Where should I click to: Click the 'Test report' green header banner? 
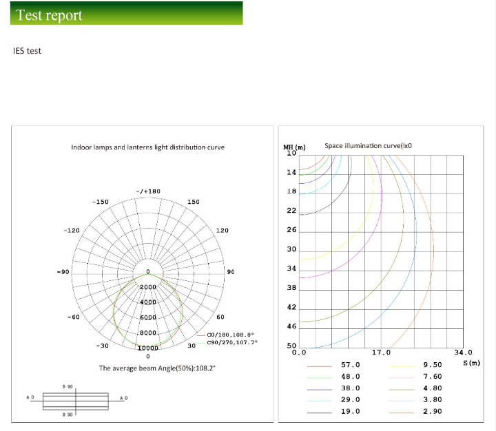coord(126,13)
